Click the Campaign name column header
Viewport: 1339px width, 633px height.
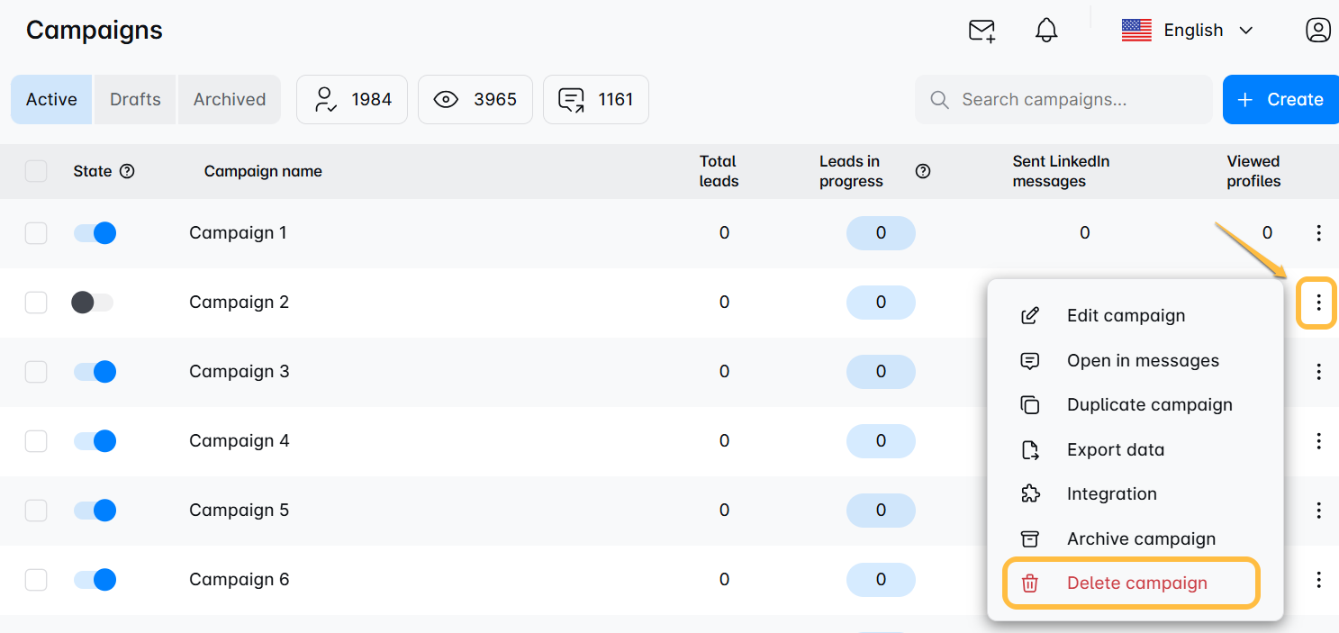pyautogui.click(x=263, y=171)
